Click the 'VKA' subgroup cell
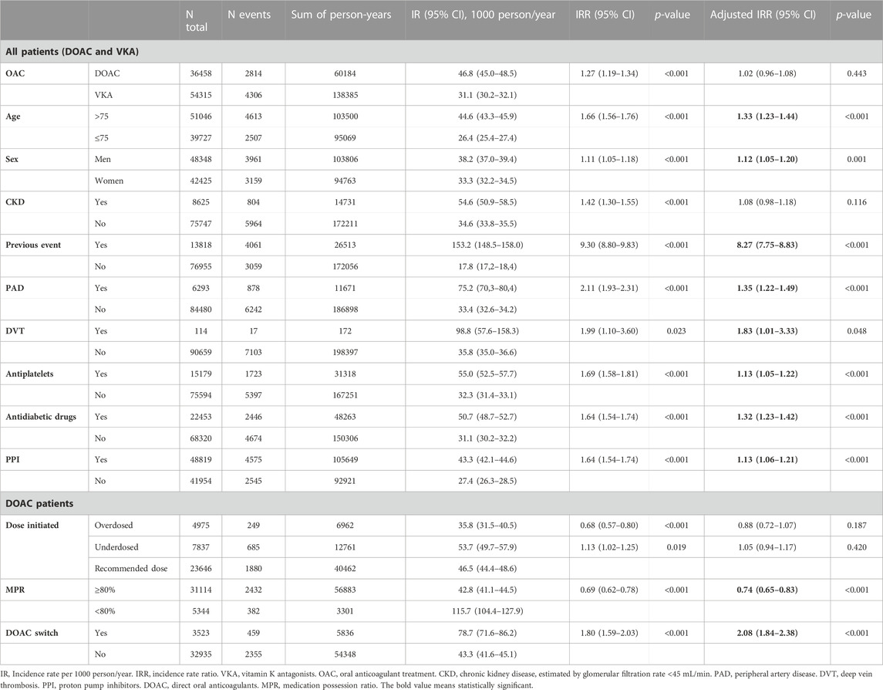Viewport: 883px width, 690px height. point(103,95)
